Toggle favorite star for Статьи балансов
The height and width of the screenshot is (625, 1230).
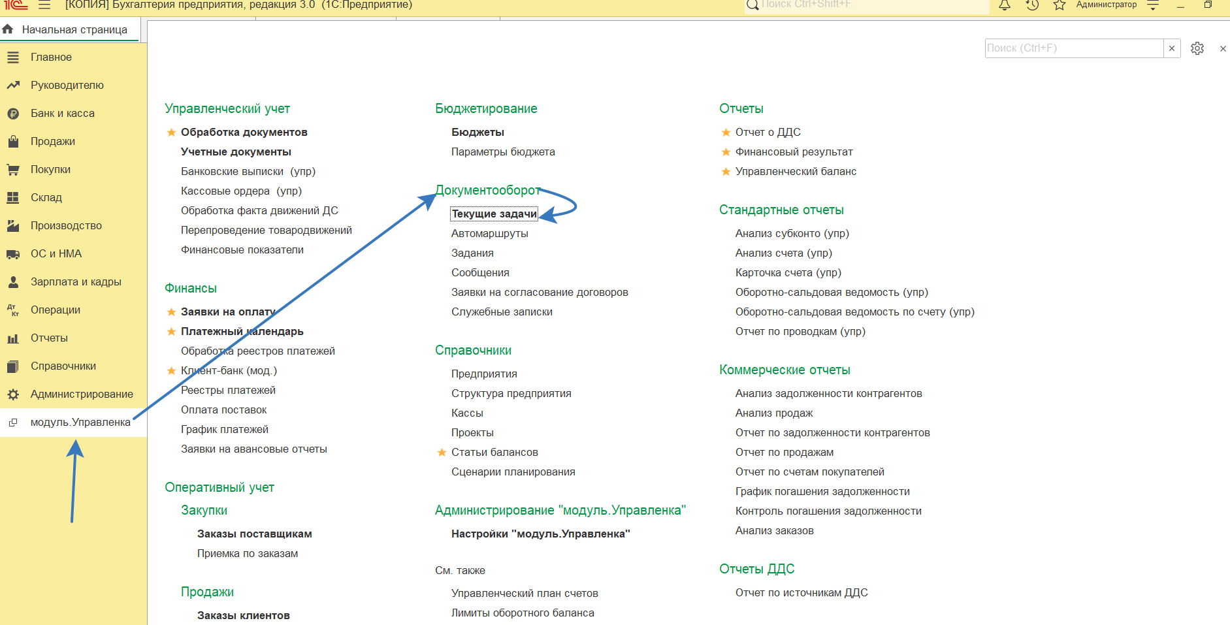click(442, 453)
